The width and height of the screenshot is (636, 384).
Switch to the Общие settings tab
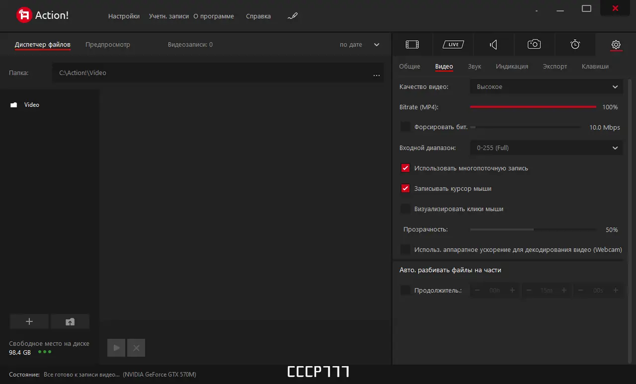(410, 66)
